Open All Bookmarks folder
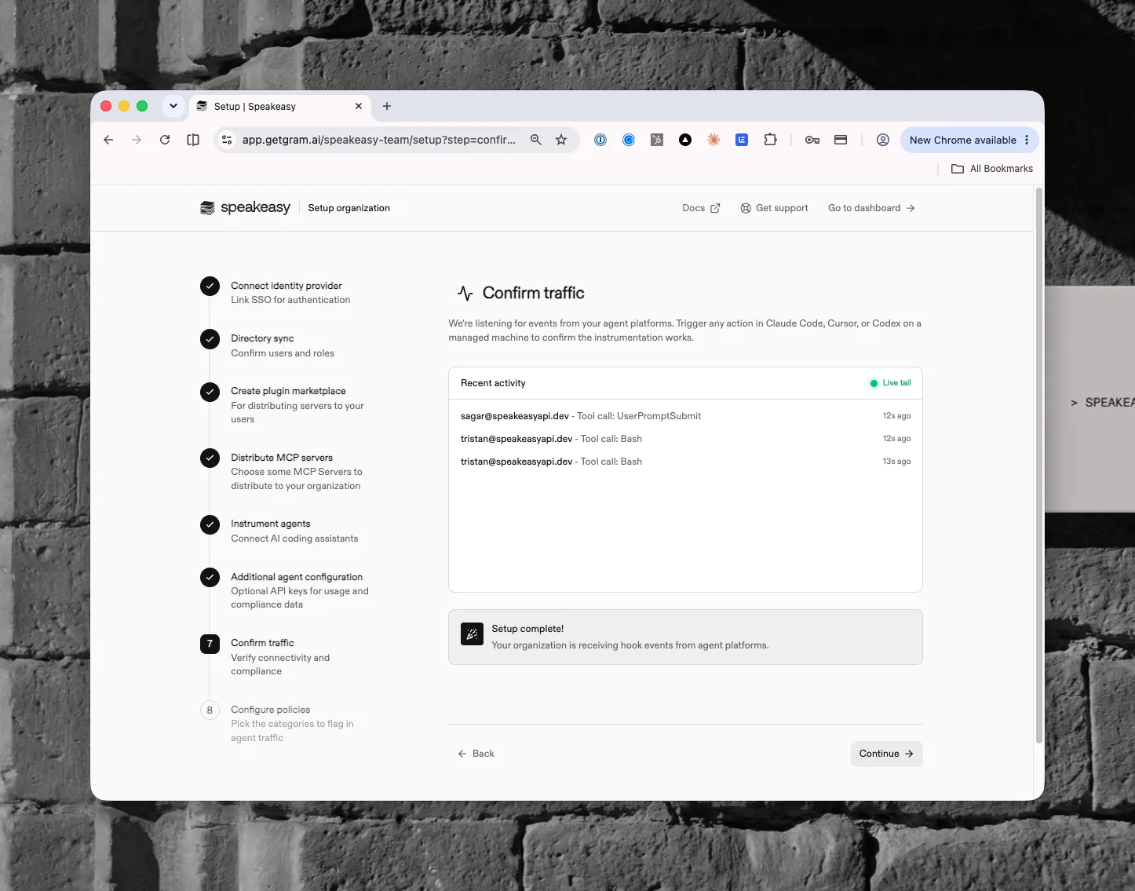Viewport: 1135px width, 891px height. click(x=992, y=169)
